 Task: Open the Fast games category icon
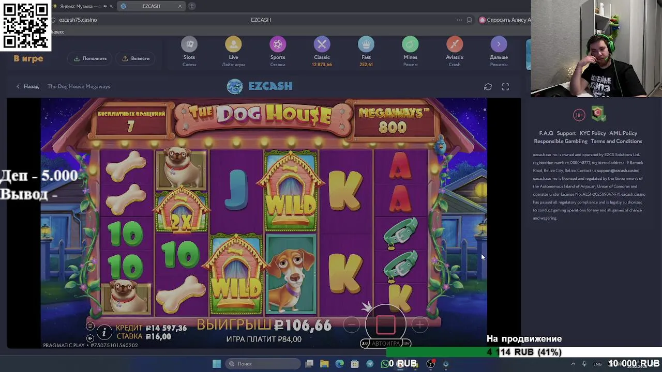coord(366,44)
